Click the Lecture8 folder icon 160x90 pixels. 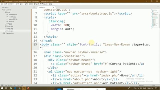click(4, 10)
